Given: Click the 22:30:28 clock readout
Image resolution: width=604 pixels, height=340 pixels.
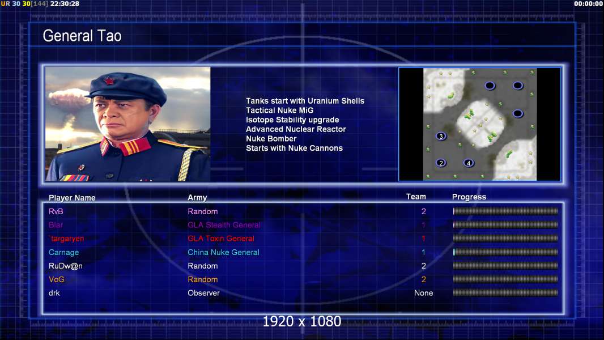Looking at the screenshot, I should (65, 3).
